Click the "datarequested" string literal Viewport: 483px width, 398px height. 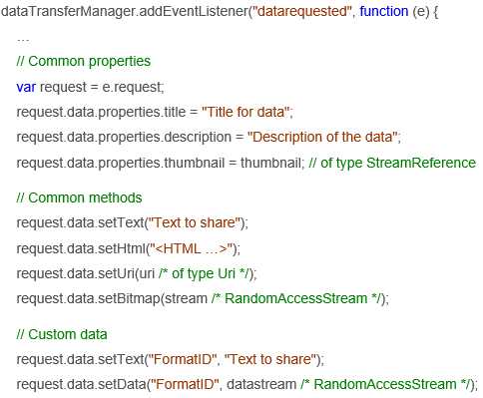(302, 11)
